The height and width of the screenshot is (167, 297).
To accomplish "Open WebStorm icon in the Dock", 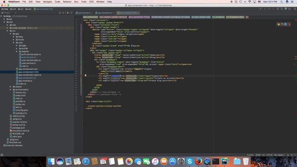I will pos(225,161).
